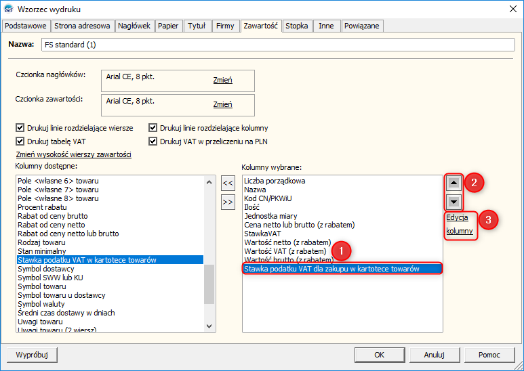
Task: Move selected column down with arrow button
Action: (454, 202)
